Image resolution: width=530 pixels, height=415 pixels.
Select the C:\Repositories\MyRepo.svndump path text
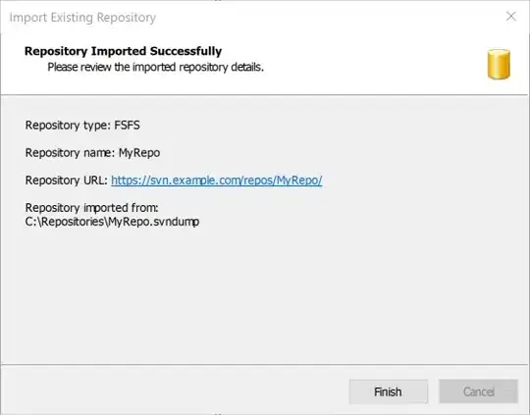click(112, 222)
